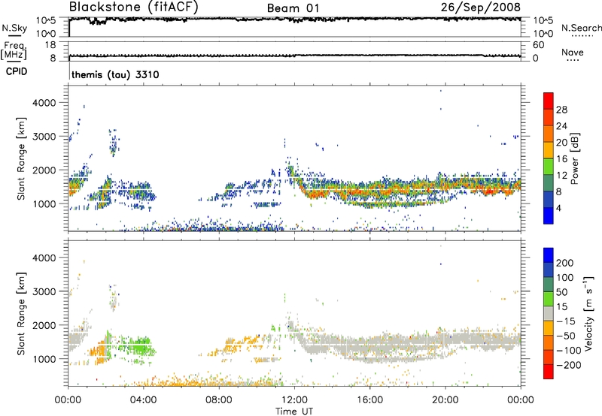
Task: Click the '20:00' time axis label
Action: point(445,400)
